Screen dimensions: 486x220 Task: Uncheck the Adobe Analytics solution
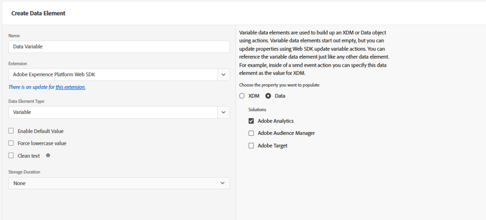tap(251, 121)
